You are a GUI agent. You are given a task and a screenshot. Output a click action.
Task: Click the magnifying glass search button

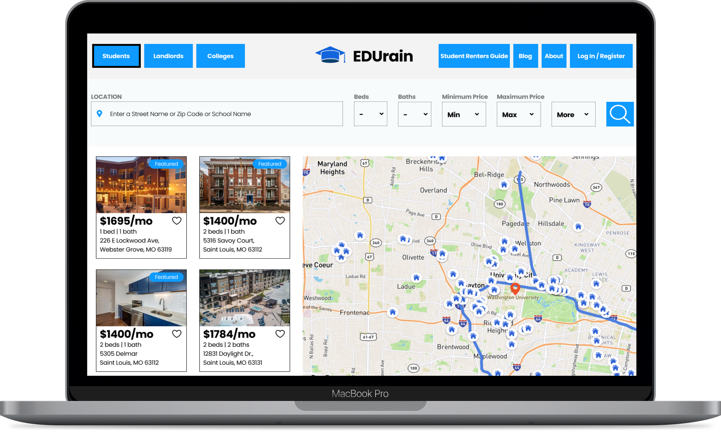[619, 114]
